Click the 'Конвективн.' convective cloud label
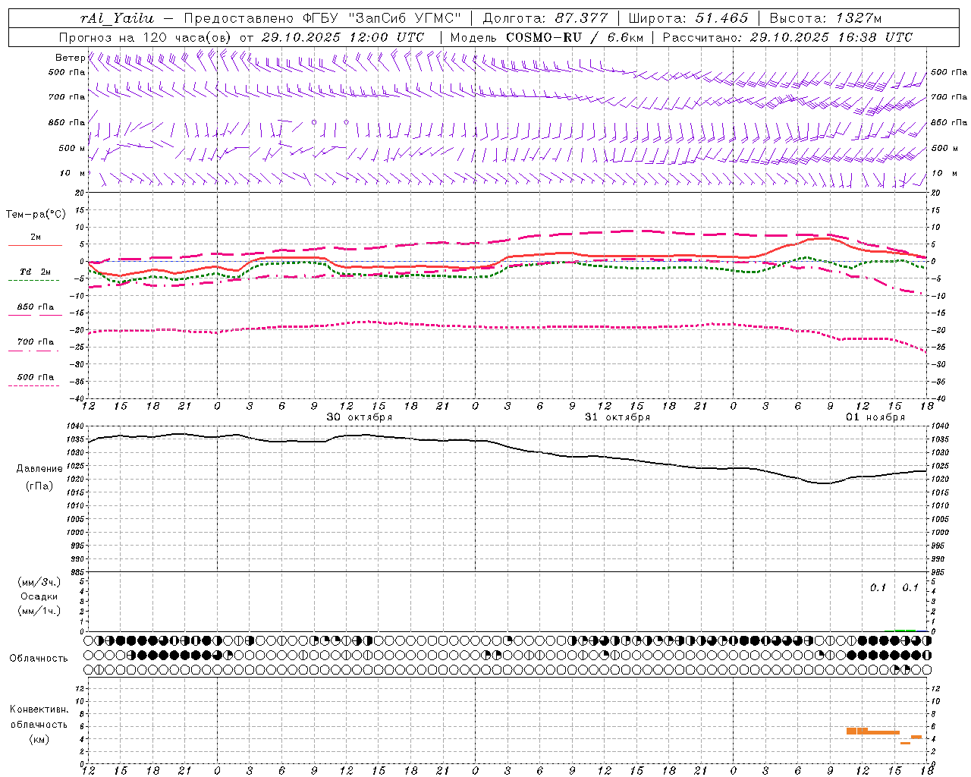Image resolution: width=971 pixels, height=777 pixels. 39,709
